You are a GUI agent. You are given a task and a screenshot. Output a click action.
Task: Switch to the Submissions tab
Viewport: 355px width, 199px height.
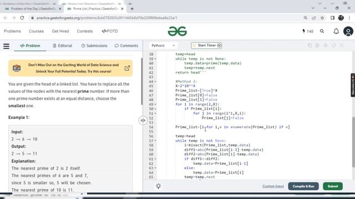click(x=94, y=46)
